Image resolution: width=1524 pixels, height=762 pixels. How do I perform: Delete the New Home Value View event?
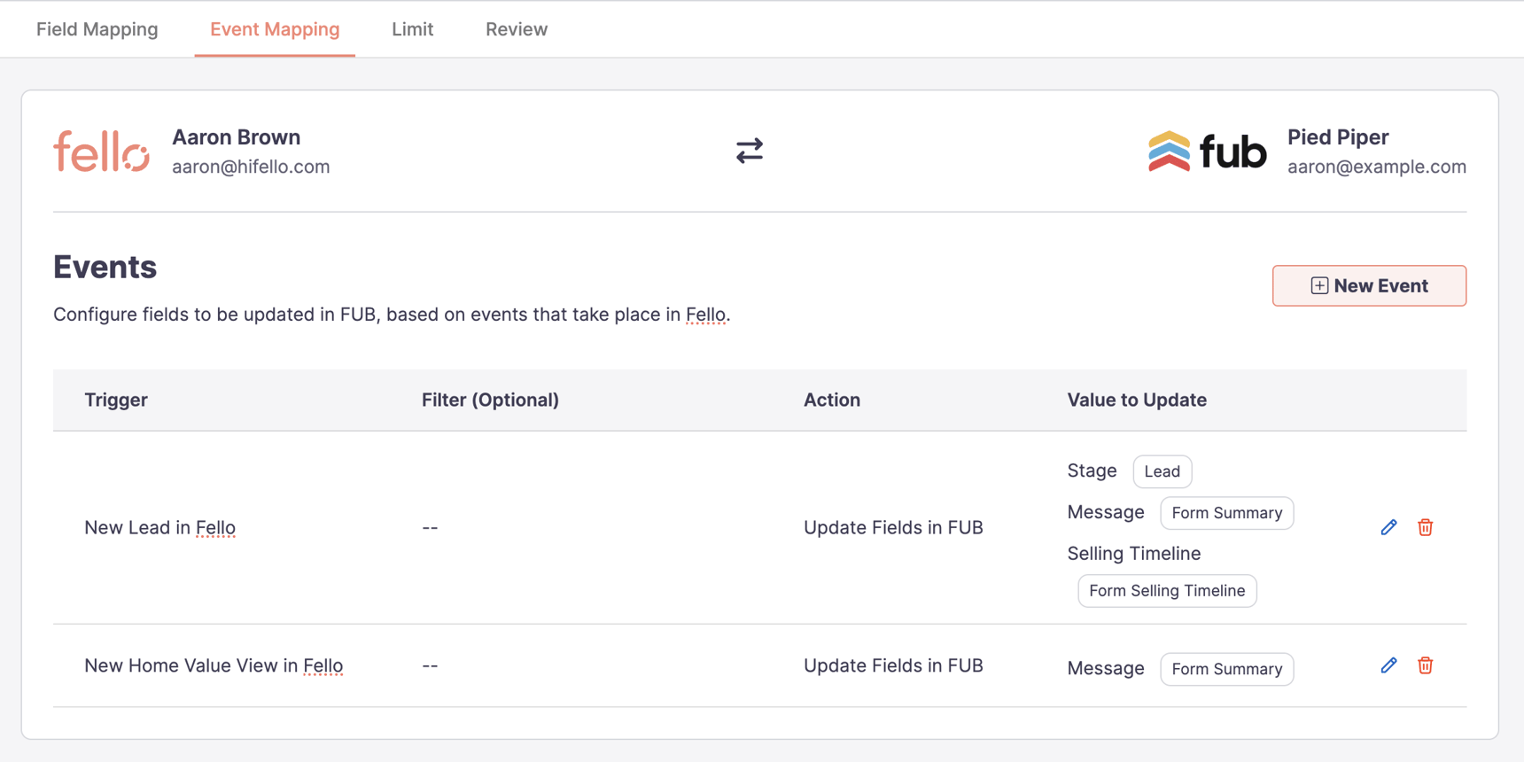[x=1425, y=665]
